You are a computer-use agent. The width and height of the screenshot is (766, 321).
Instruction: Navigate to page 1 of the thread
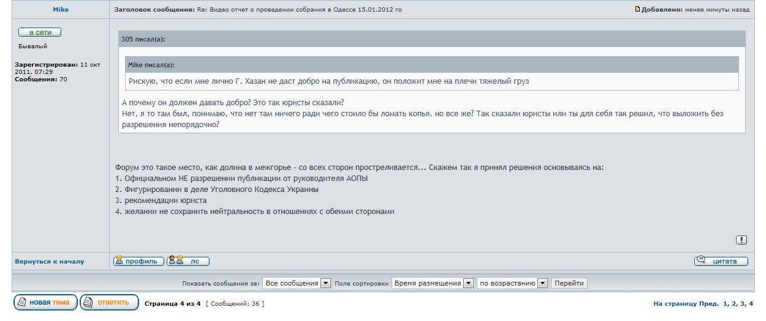[x=726, y=304]
